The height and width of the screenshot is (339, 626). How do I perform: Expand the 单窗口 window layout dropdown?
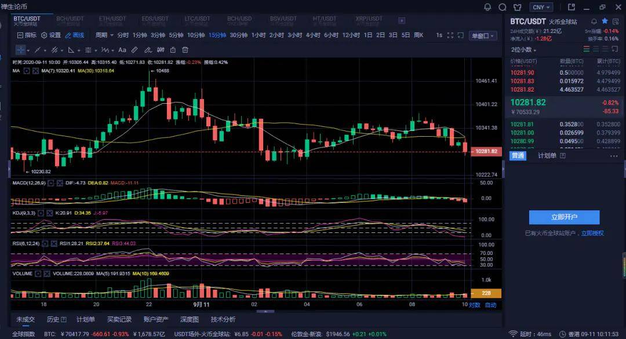(x=483, y=36)
